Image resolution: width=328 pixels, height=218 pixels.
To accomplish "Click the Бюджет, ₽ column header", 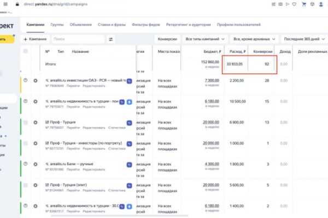I will coord(212,52).
